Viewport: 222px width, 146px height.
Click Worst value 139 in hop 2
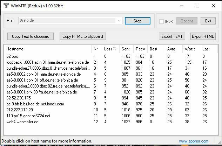[188, 62]
